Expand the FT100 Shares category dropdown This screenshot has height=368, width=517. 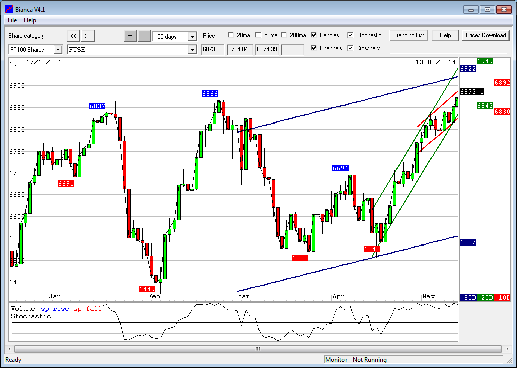pyautogui.click(x=57, y=49)
